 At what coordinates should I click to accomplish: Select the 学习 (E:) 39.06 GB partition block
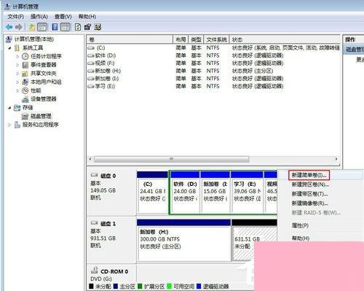pyautogui.click(x=247, y=192)
